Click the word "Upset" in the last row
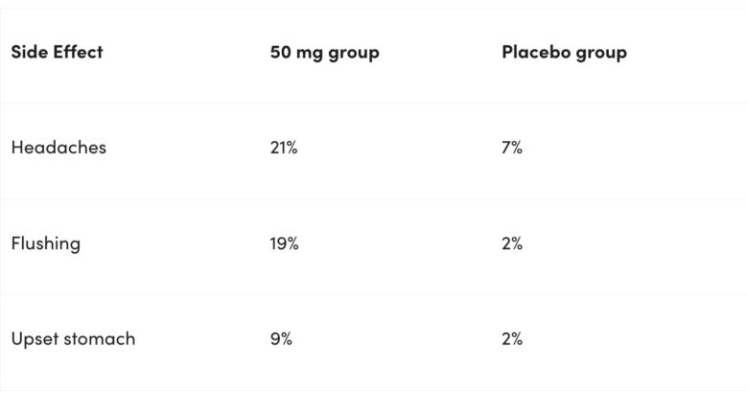The height and width of the screenshot is (393, 748). coord(34,340)
